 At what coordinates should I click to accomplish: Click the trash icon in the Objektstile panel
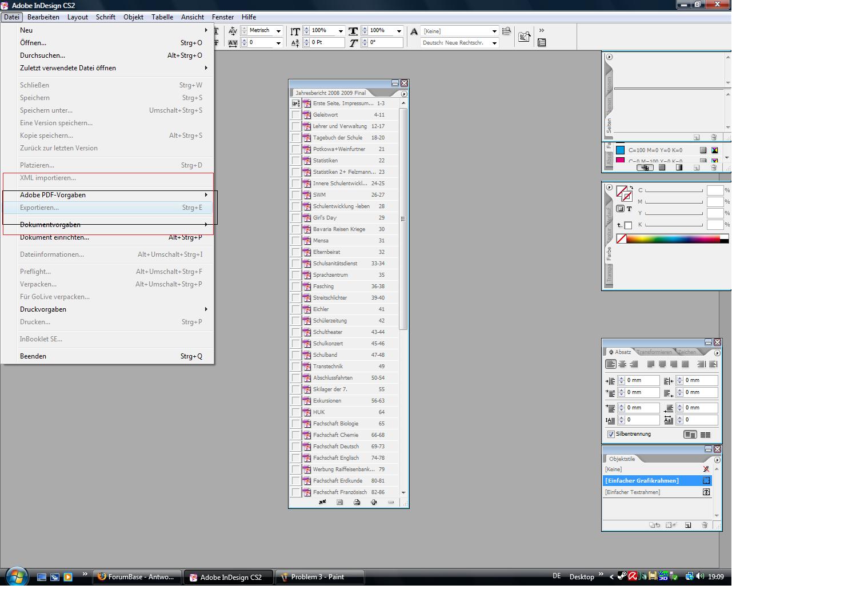705,525
